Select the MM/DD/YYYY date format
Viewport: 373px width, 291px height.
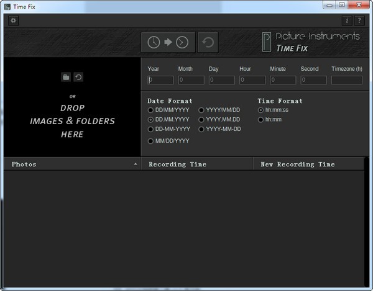click(150, 141)
